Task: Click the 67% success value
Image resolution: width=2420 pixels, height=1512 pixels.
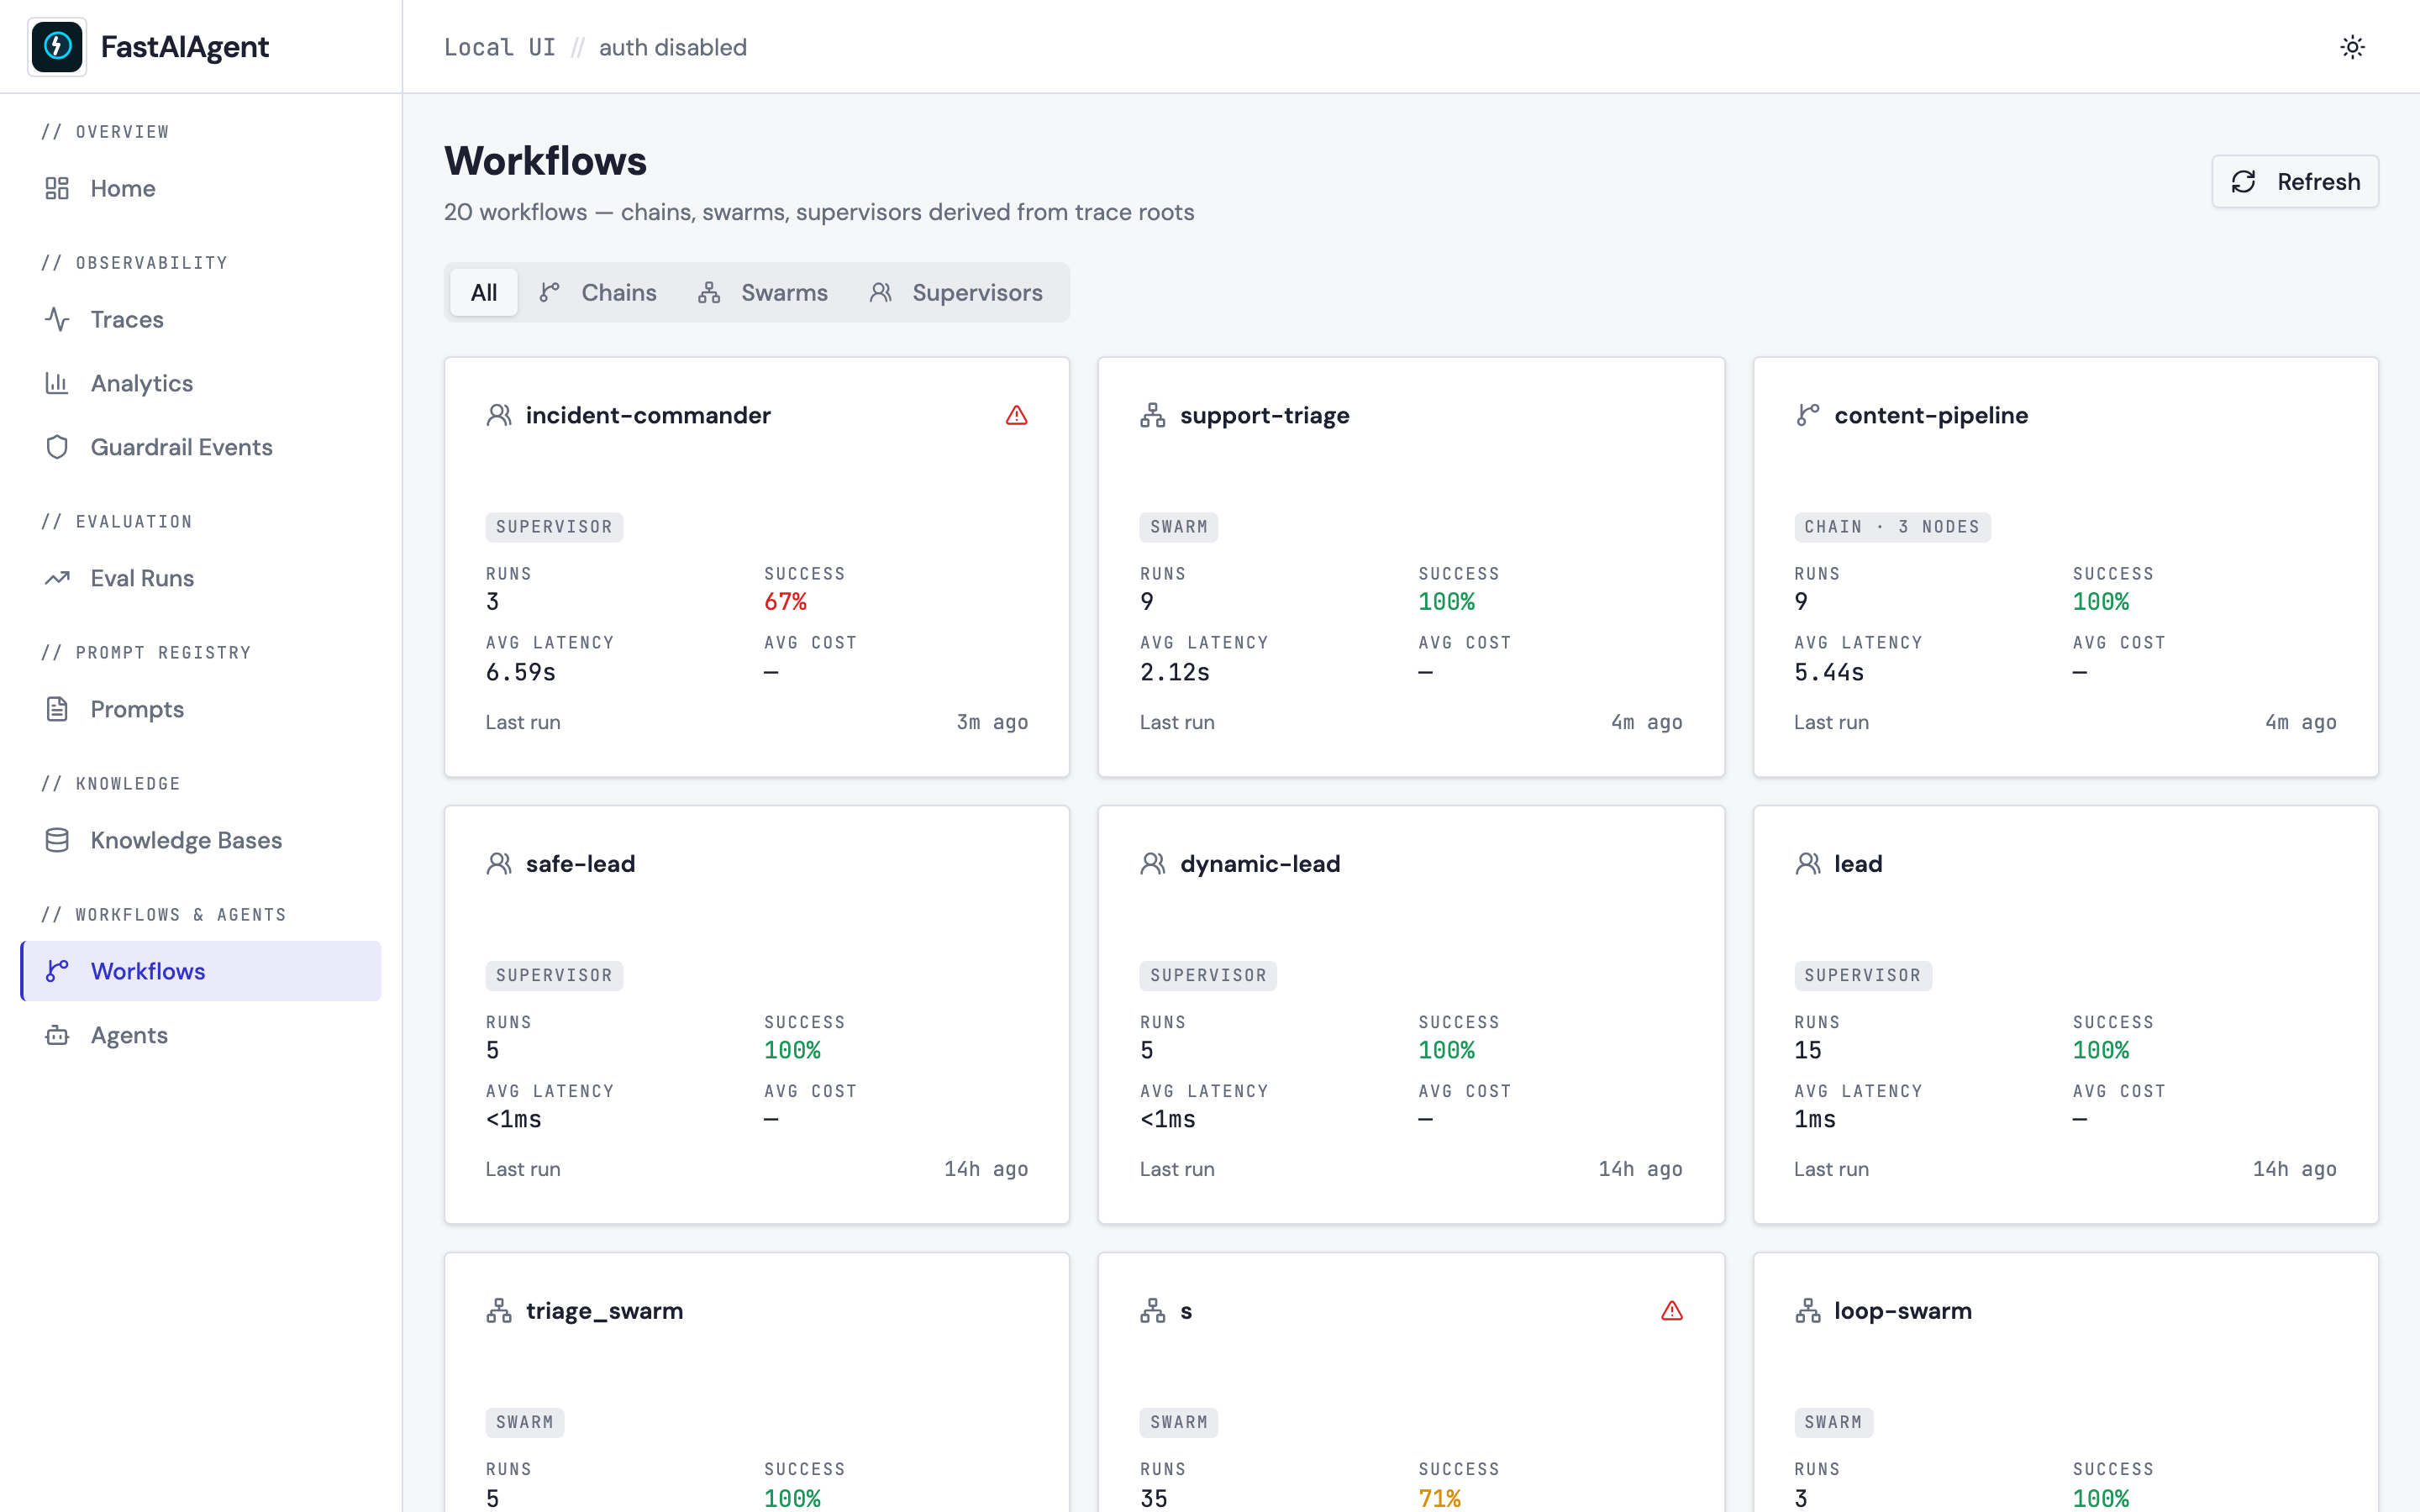Action: point(785,602)
